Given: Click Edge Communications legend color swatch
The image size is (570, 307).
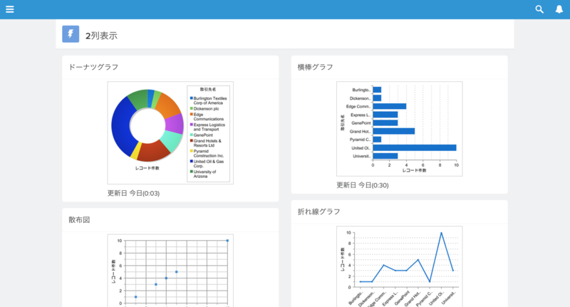Looking at the screenshot, I should click(192, 114).
